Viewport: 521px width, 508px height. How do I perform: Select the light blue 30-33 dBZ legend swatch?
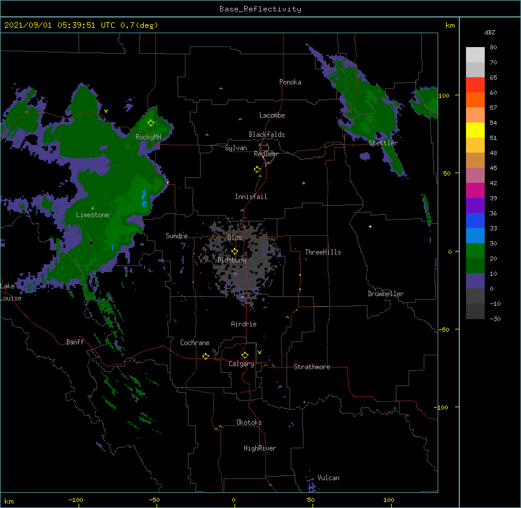475,235
